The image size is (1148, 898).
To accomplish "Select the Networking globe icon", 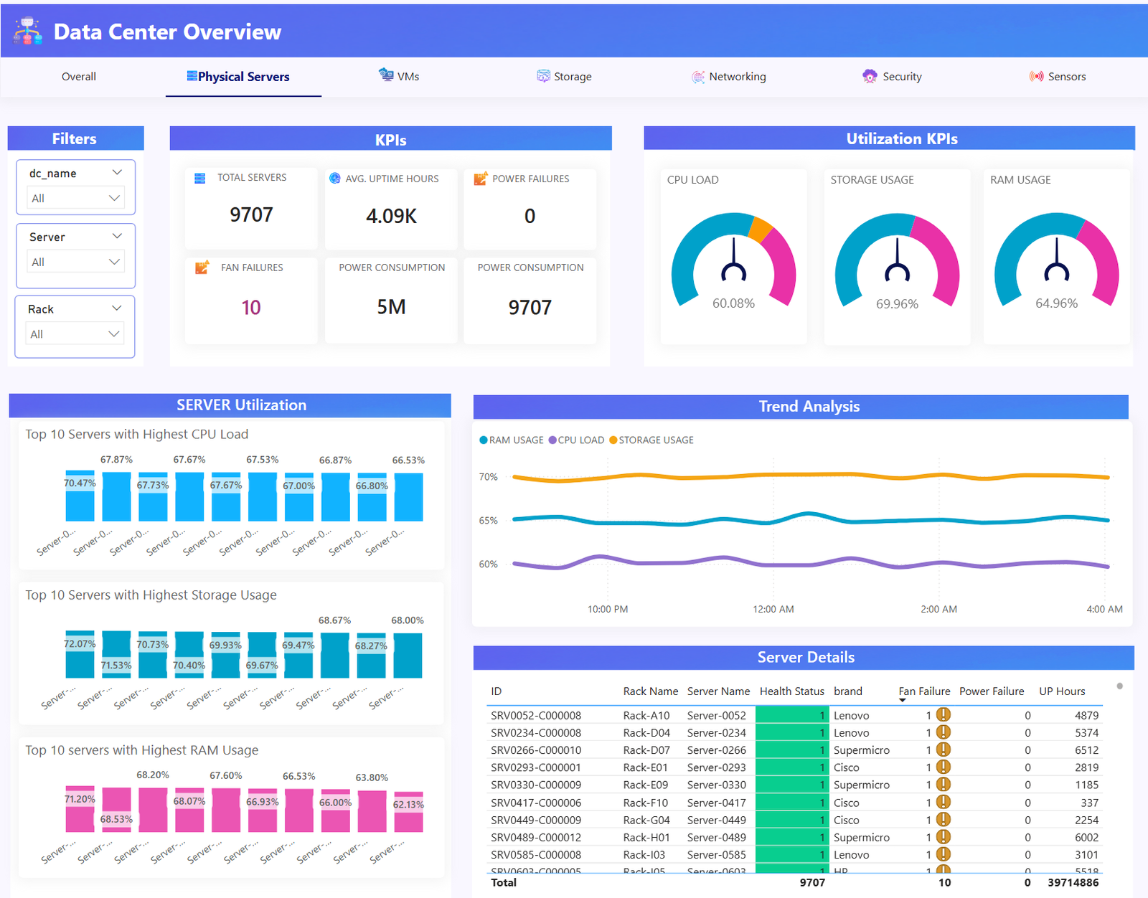I will [x=697, y=76].
